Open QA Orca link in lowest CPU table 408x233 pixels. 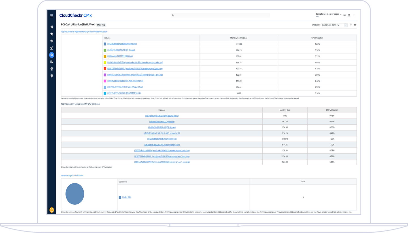point(162,121)
